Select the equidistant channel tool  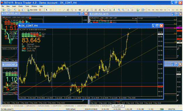point(68,10)
